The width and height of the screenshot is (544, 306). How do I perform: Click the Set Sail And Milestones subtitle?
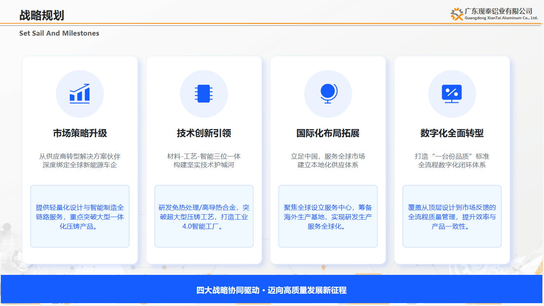(x=59, y=33)
